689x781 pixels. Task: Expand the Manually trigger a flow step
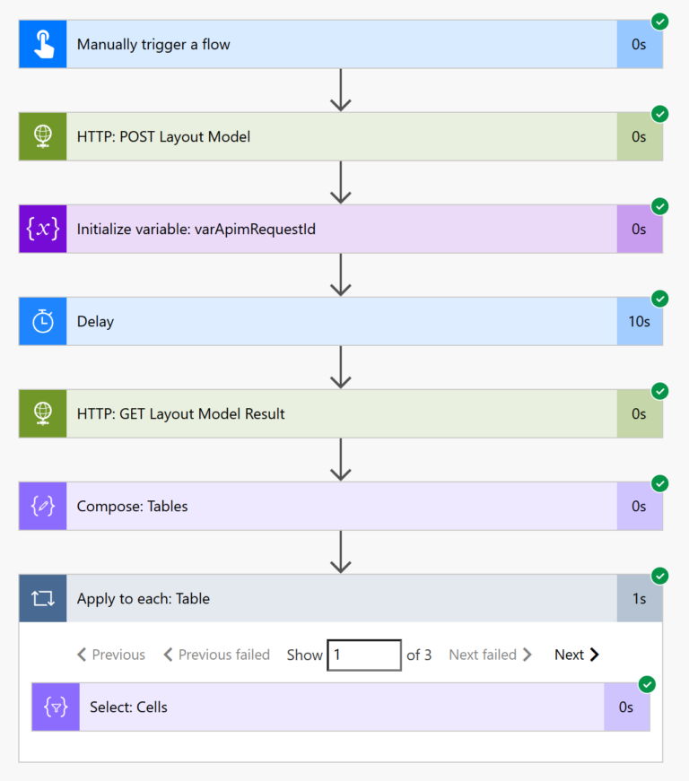tap(341, 44)
